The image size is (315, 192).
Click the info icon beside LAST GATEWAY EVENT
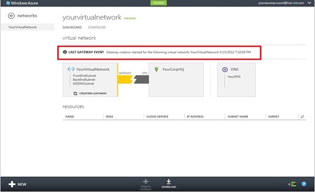[65, 52]
